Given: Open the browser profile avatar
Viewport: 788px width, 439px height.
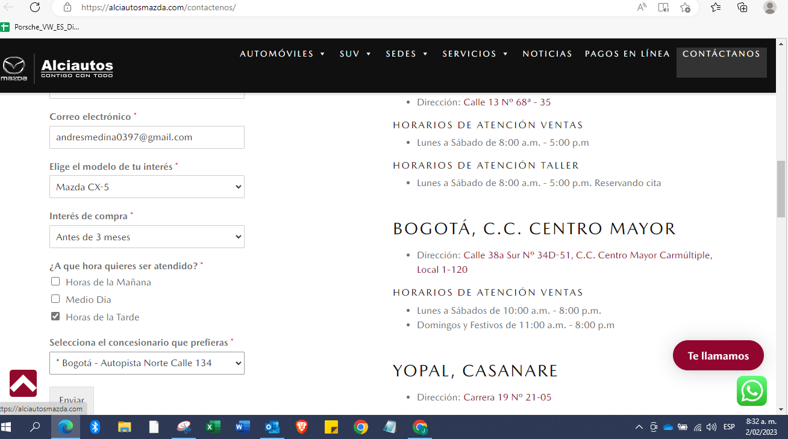Looking at the screenshot, I should 770,7.
